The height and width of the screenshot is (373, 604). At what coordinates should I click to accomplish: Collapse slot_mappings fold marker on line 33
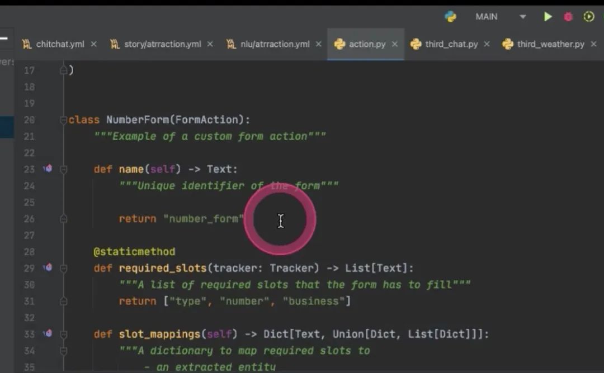click(64, 334)
